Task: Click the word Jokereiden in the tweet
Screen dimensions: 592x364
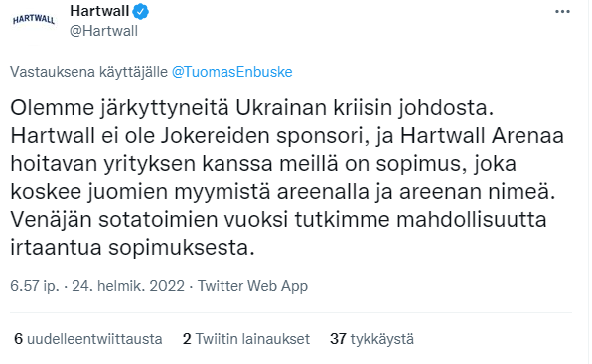Action: tap(215, 136)
